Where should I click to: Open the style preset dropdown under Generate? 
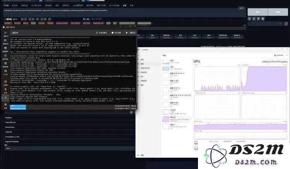tap(265, 24)
